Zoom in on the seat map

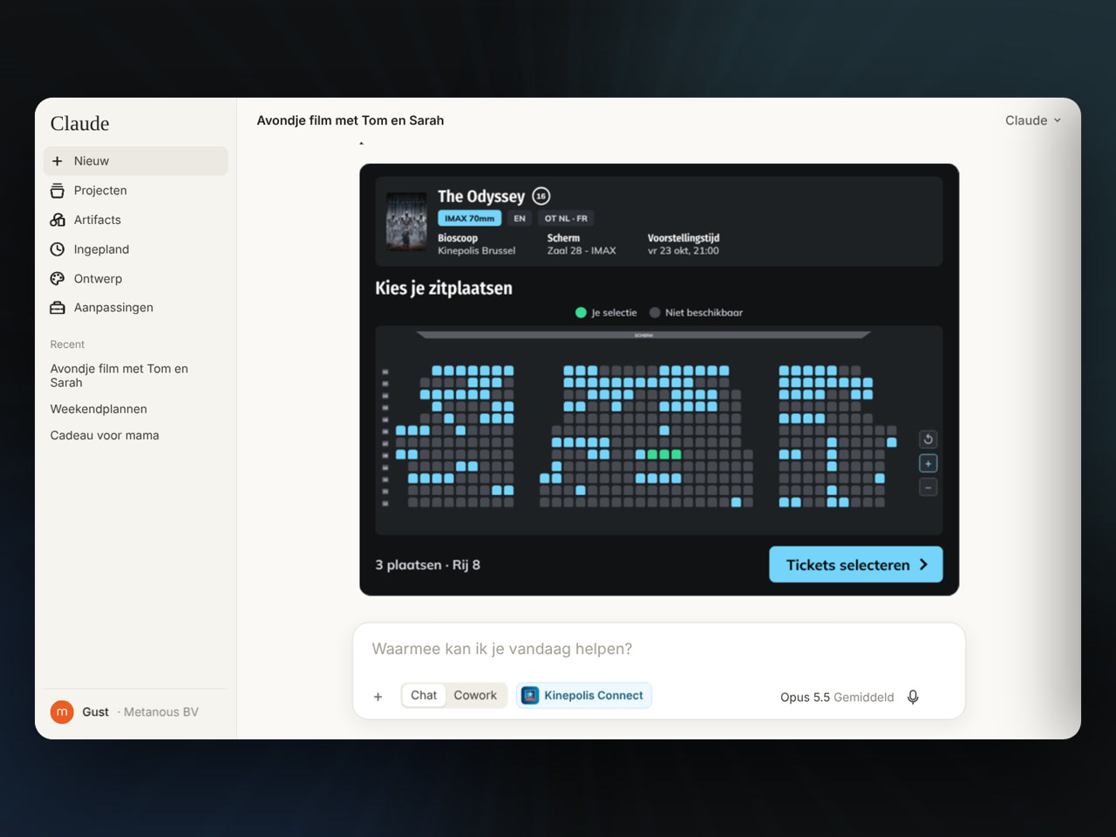929,464
